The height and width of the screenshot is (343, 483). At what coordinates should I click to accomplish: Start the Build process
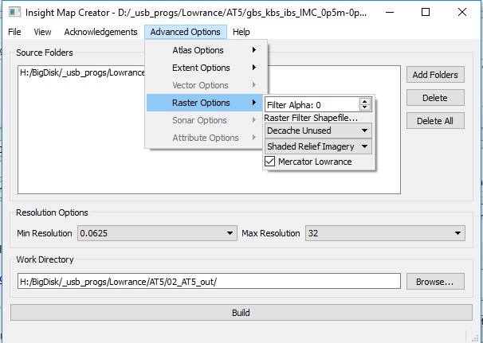[241, 313]
